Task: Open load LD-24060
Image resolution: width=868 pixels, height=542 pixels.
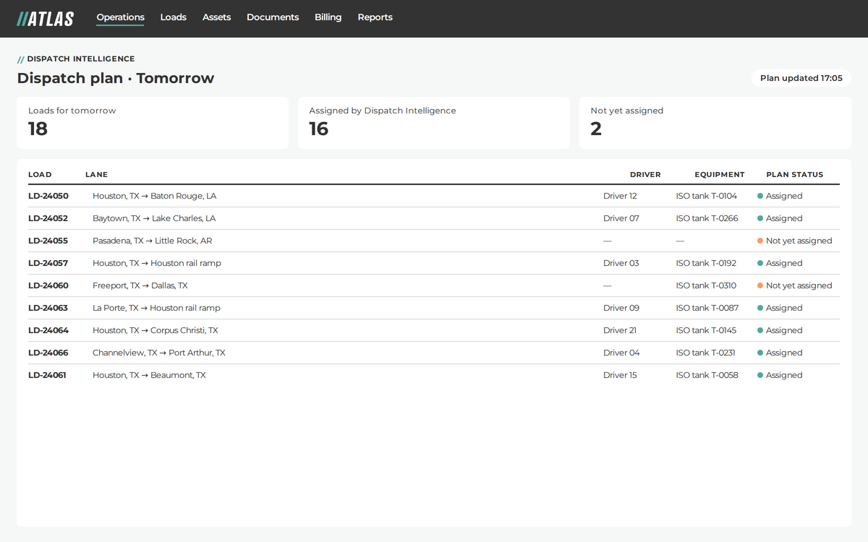Action: coord(48,285)
